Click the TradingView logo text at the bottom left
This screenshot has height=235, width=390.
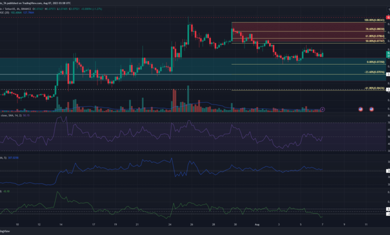(6, 231)
